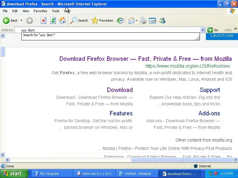Viewport: 238px width, 178px height.
Task: Click the grayed Forward arrow button
Action: click(x=29, y=20)
